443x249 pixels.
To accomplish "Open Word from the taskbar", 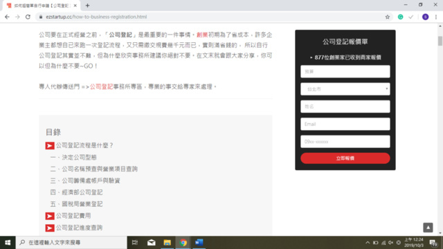I will pyautogui.click(x=199, y=243).
